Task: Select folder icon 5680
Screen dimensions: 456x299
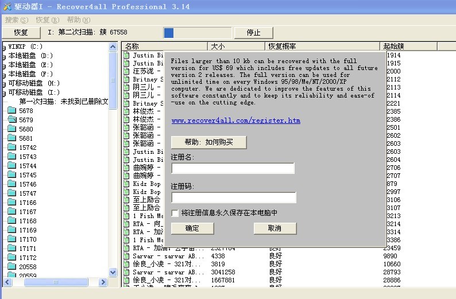Action: coord(12,129)
